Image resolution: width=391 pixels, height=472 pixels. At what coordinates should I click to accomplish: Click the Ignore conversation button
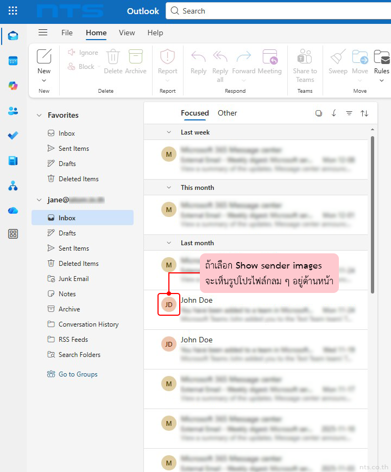pyautogui.click(x=83, y=53)
